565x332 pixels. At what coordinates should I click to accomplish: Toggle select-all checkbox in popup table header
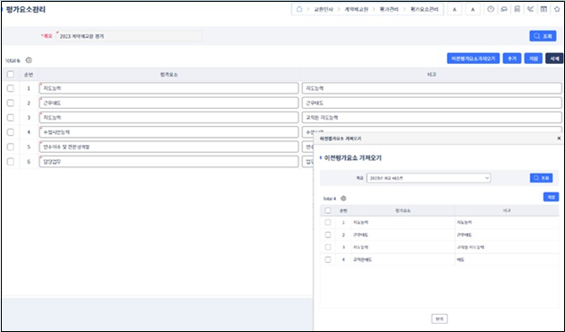click(x=328, y=211)
